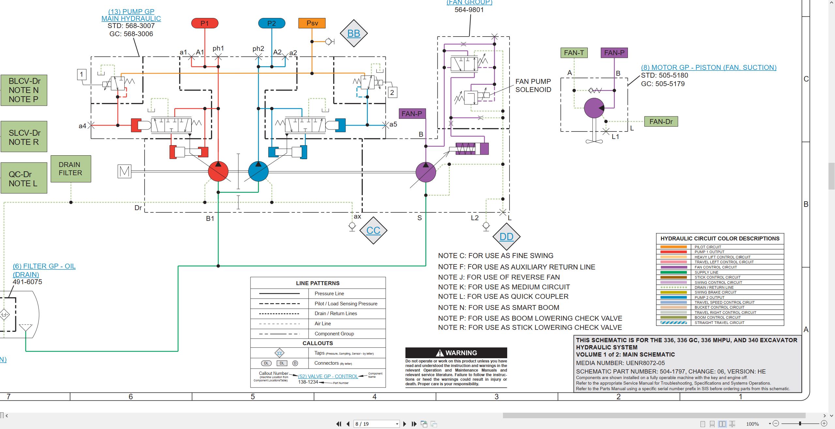Click the 'LINE PATTERNS' table heading
Screen dimensions: 835x429
pos(318,283)
